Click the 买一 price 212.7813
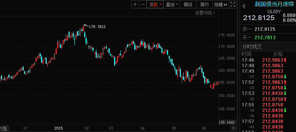Viewport: 296px width, 132px height. click(265, 38)
